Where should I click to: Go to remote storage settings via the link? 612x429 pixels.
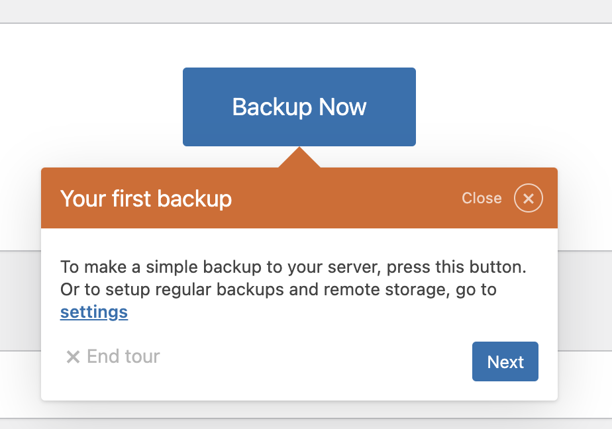click(94, 312)
